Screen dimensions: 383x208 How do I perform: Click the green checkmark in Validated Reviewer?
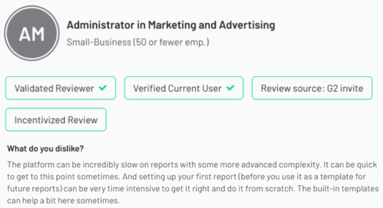[102, 88]
